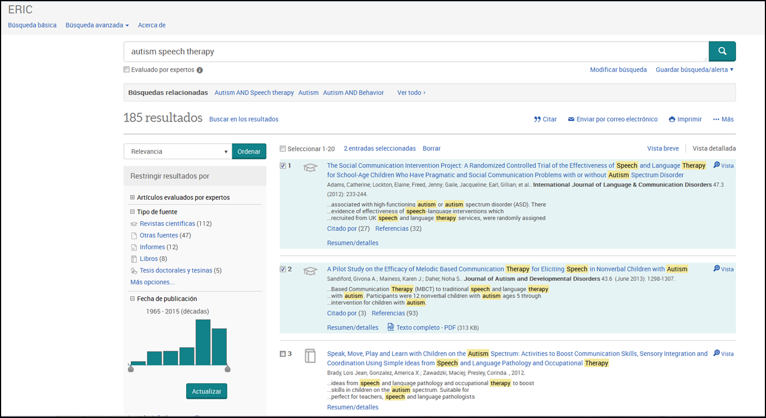
Task: Switch to Vista breve
Action: point(663,148)
